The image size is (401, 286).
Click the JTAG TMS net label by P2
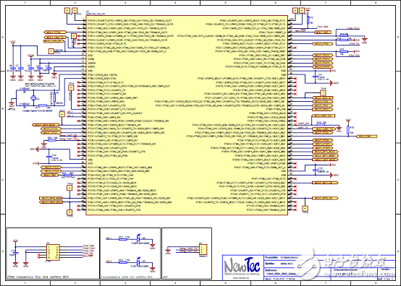click(89, 246)
